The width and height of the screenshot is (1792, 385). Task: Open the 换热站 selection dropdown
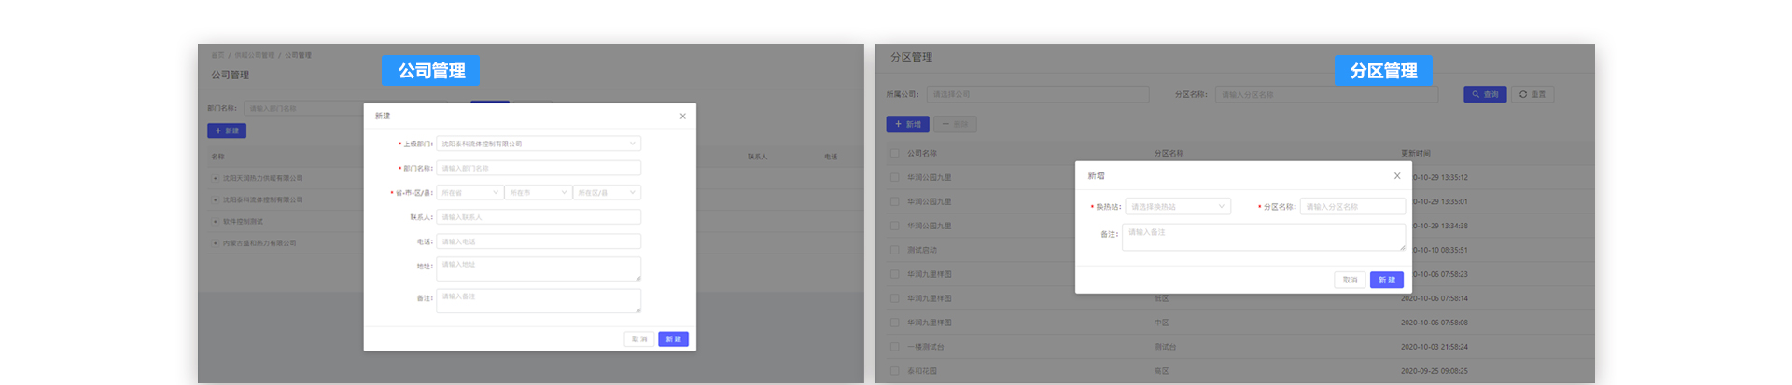(1177, 207)
